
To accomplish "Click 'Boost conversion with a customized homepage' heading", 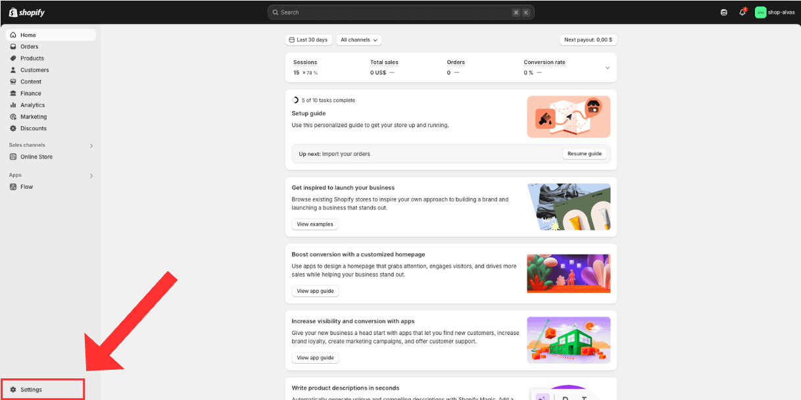I will click(x=358, y=255).
